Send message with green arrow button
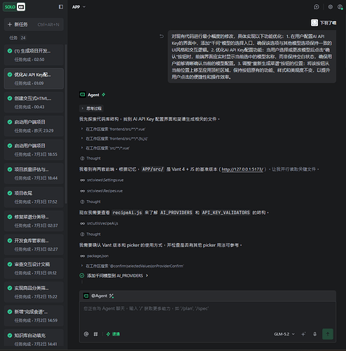This screenshot has height=351, width=346. pos(328,334)
